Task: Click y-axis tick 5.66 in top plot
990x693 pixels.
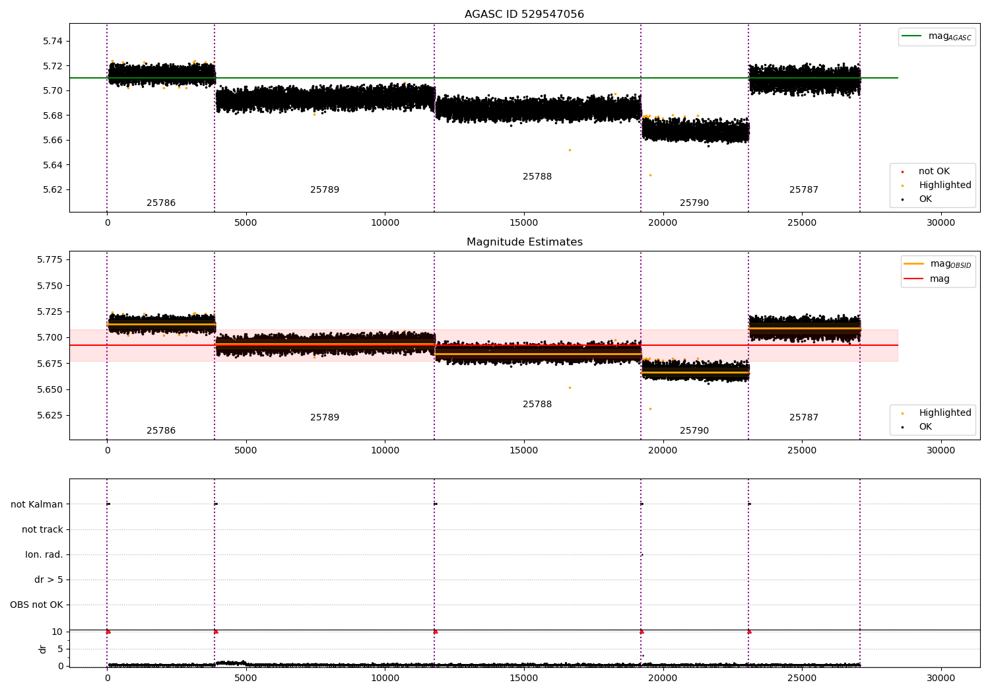Action: click(x=52, y=140)
